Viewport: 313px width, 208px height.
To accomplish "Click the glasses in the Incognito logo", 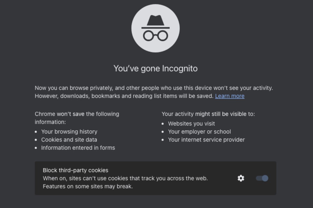I will point(155,36).
